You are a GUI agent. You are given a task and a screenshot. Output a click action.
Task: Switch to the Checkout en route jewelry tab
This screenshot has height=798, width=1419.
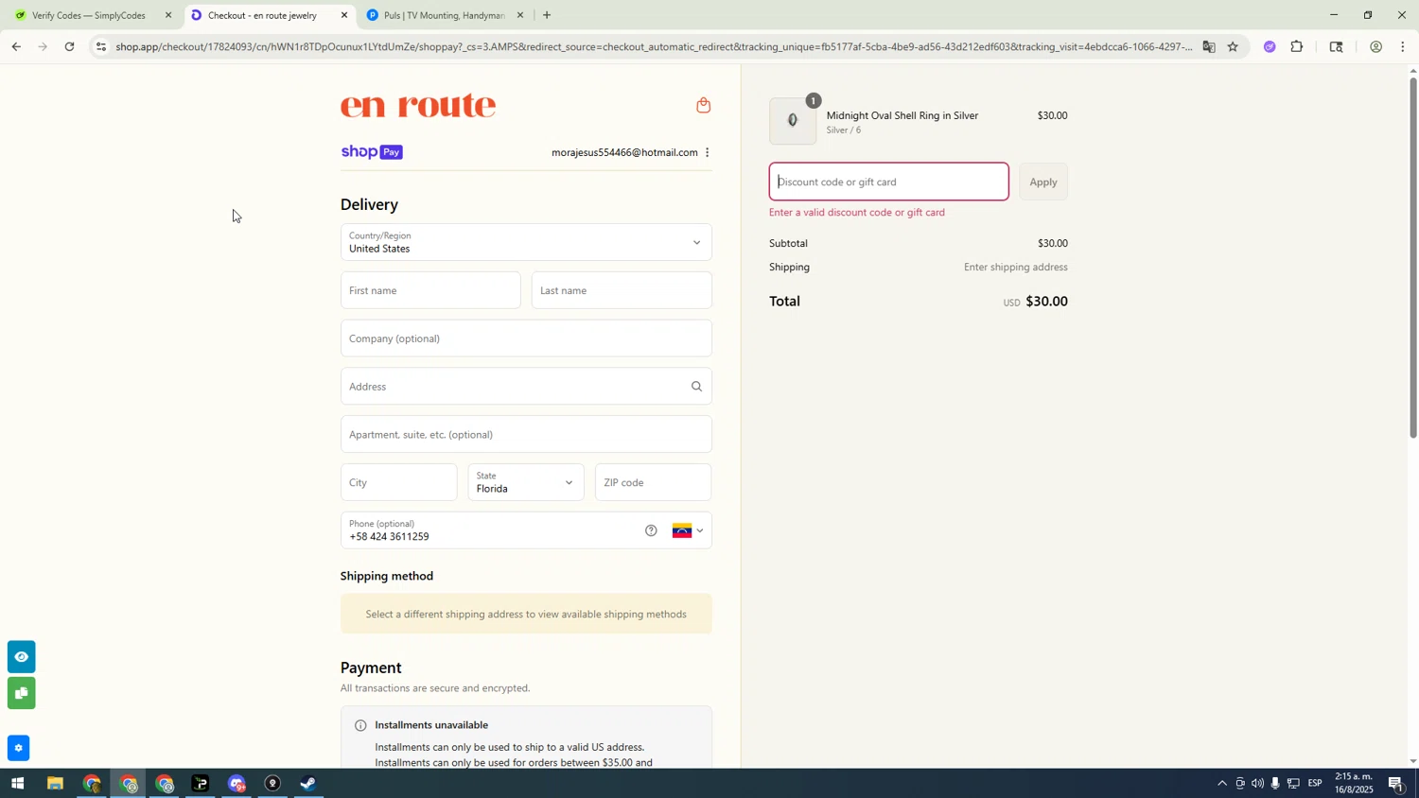[269, 15]
